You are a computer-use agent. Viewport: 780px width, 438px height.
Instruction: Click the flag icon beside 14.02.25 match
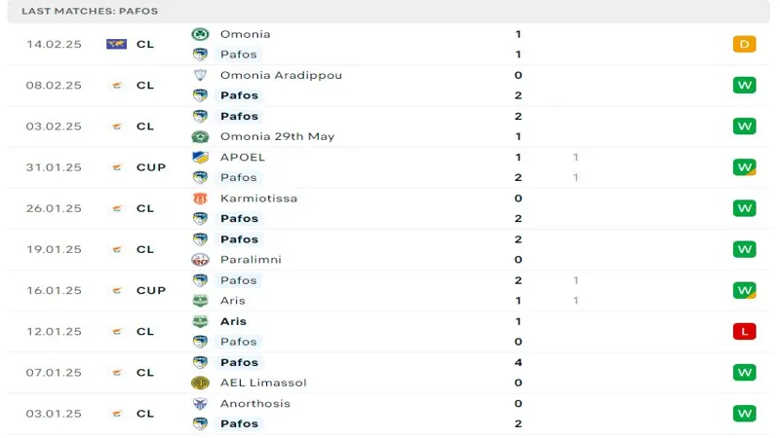point(116,44)
